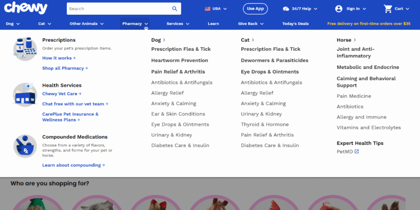Expand the Services navigation dropdown

(x=178, y=24)
